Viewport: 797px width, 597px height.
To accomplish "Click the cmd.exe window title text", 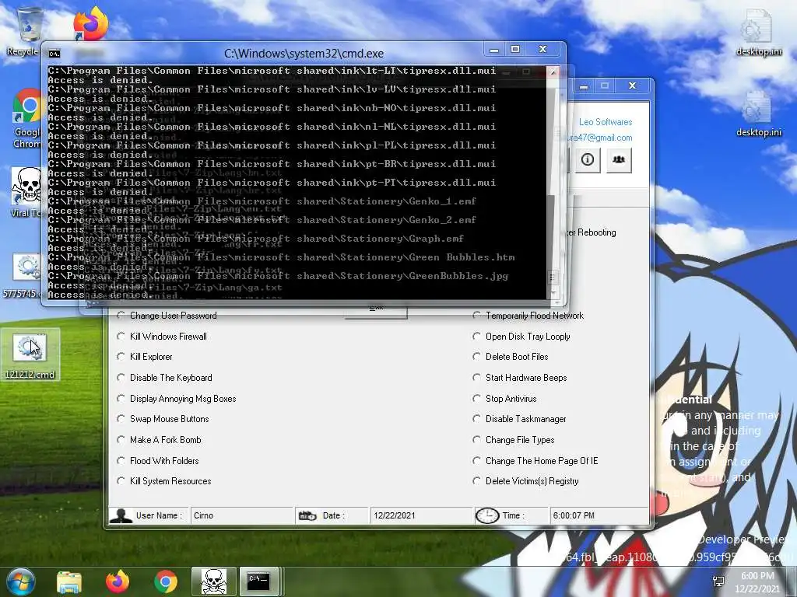I will pyautogui.click(x=304, y=54).
